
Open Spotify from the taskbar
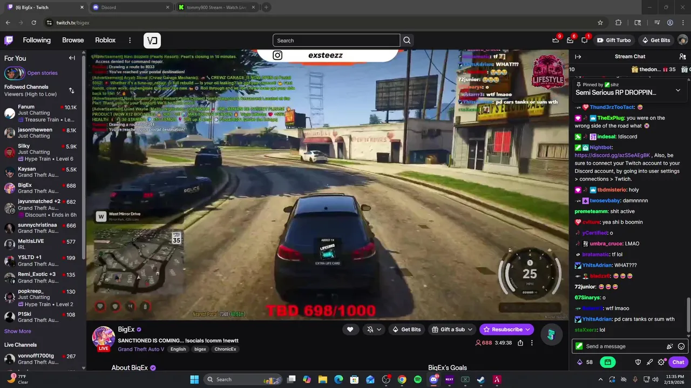coord(418,379)
